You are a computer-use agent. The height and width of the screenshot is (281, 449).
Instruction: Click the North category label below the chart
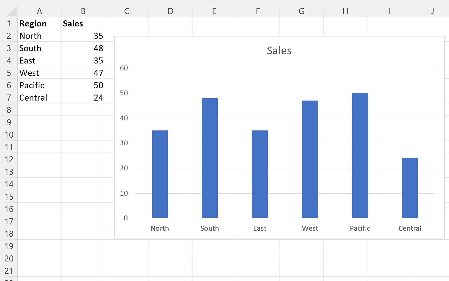coord(160,228)
